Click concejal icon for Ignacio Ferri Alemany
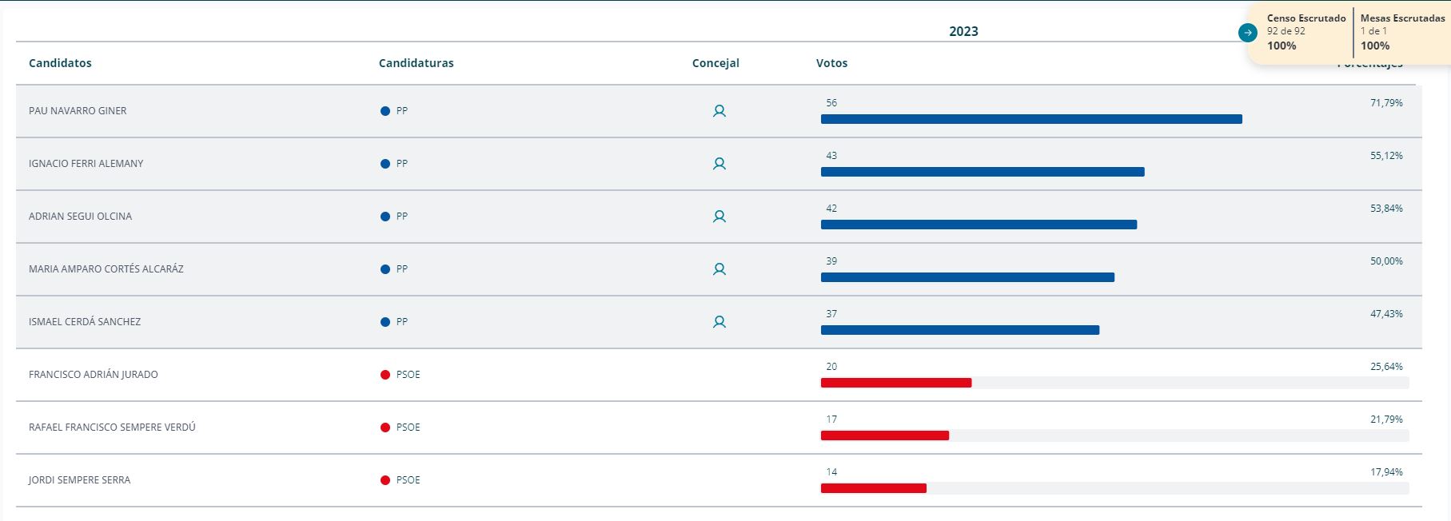This screenshot has width=1451, height=521. [x=720, y=164]
